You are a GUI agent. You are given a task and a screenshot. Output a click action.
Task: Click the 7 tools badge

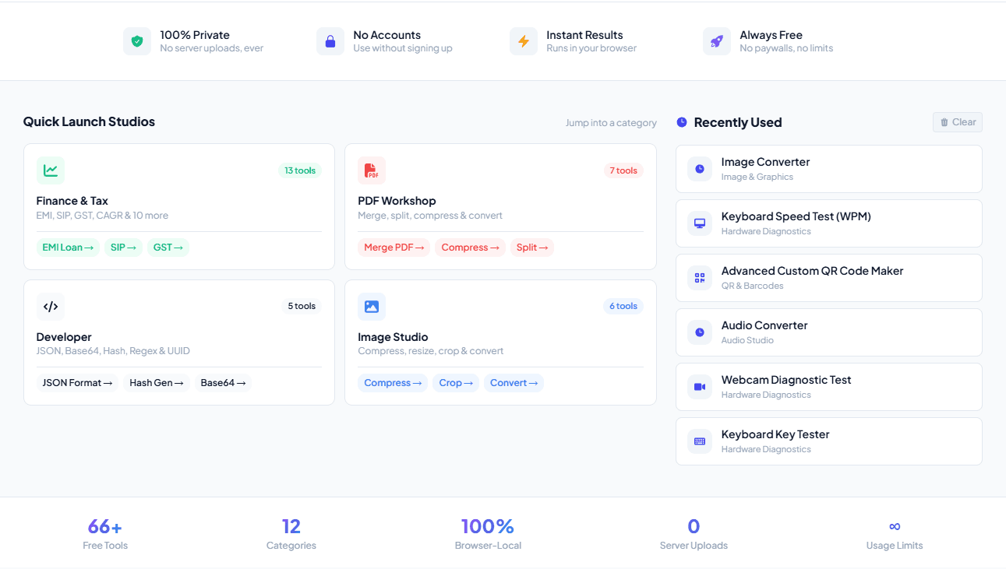(x=623, y=170)
